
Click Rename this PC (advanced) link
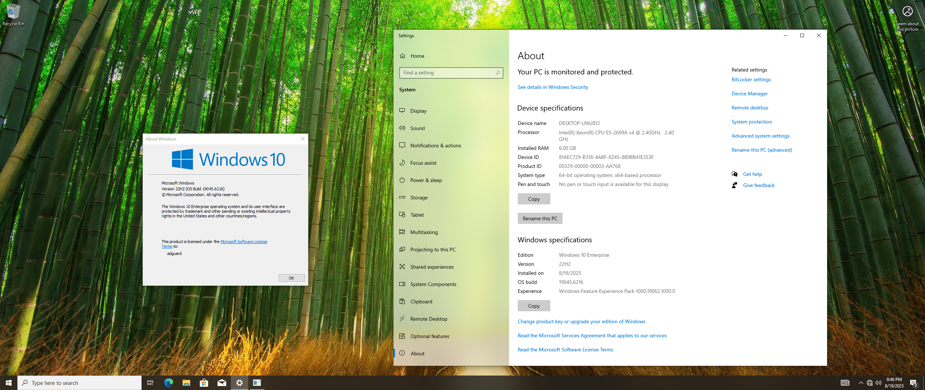coord(762,150)
